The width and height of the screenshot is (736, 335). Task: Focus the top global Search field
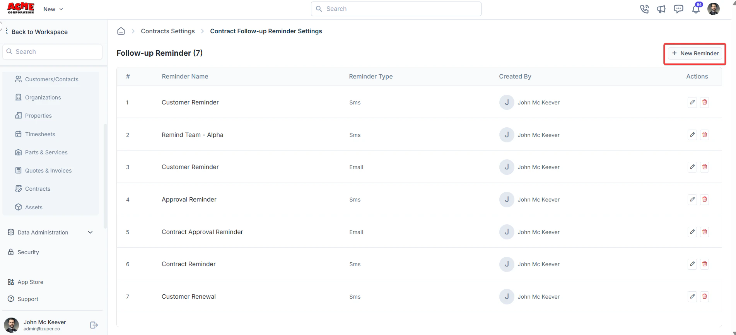tap(396, 9)
